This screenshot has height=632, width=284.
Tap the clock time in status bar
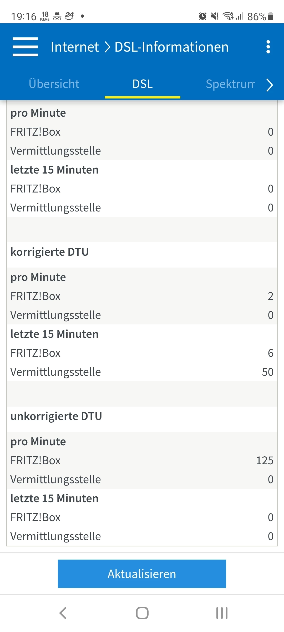pyautogui.click(x=24, y=17)
